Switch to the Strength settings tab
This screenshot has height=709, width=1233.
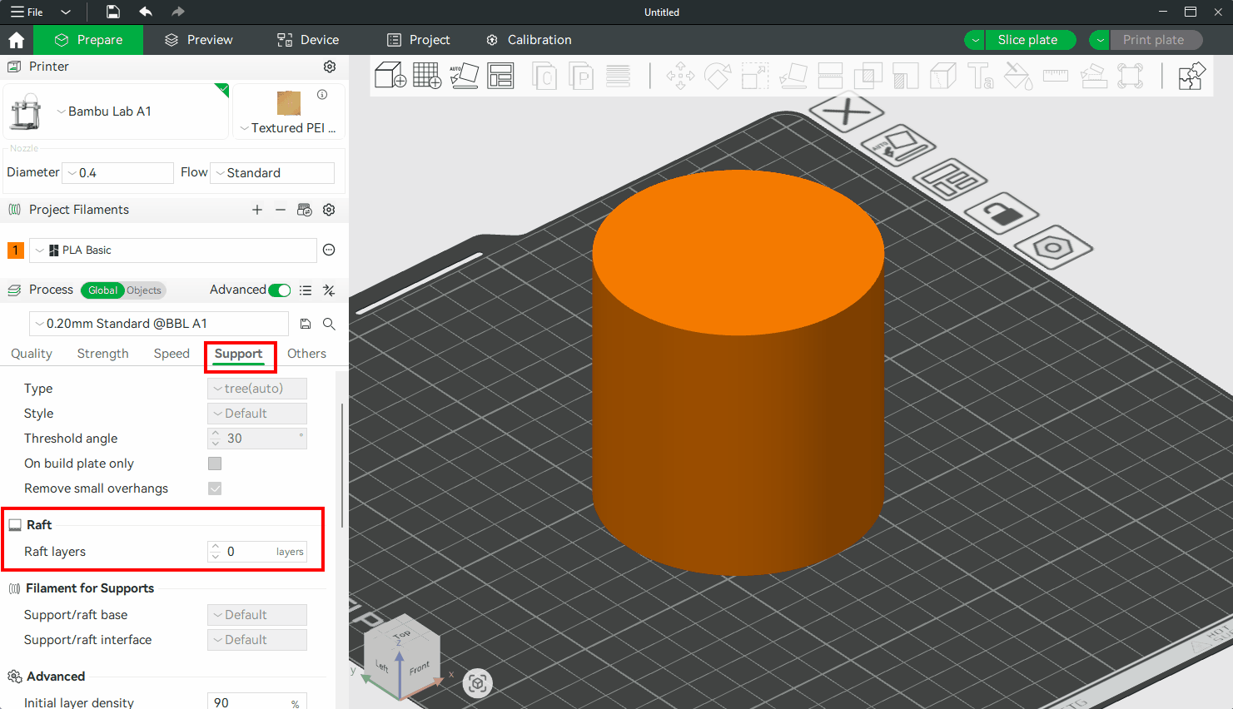pyautogui.click(x=102, y=354)
